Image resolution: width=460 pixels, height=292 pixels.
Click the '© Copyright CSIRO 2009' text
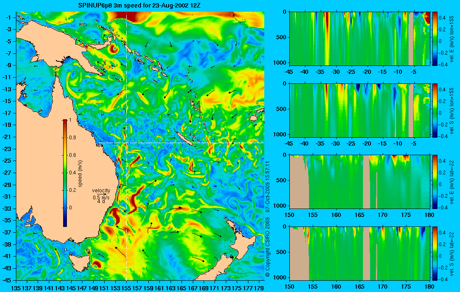pyautogui.click(x=268, y=247)
